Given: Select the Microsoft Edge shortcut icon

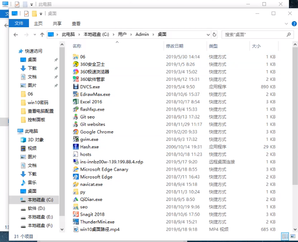Looking at the screenshot, I should (x=76, y=177).
